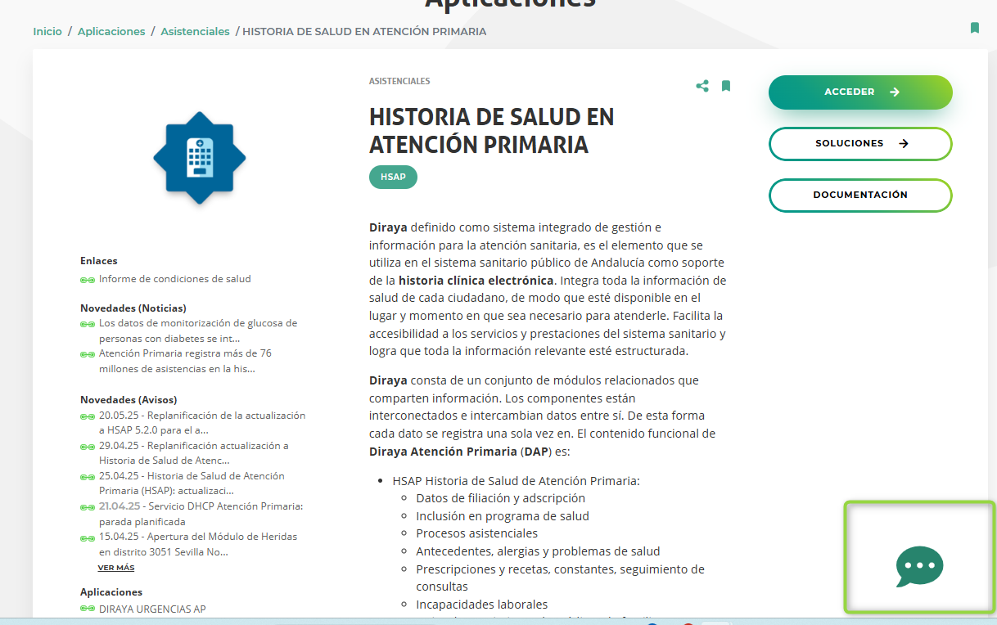Image resolution: width=997 pixels, height=625 pixels.
Task: Click the share icon beside the title
Action: tap(702, 86)
